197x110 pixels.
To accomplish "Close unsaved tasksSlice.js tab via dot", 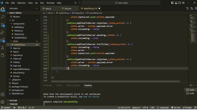I will pos(99,8).
